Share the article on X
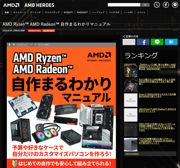This screenshot has height=168, width=180. click(x=129, y=42)
